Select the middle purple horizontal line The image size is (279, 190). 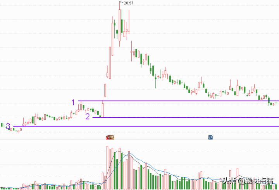click(186, 117)
